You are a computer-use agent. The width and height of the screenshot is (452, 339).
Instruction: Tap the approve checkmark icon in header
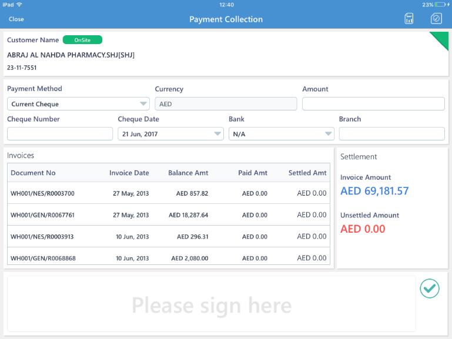[436, 19]
